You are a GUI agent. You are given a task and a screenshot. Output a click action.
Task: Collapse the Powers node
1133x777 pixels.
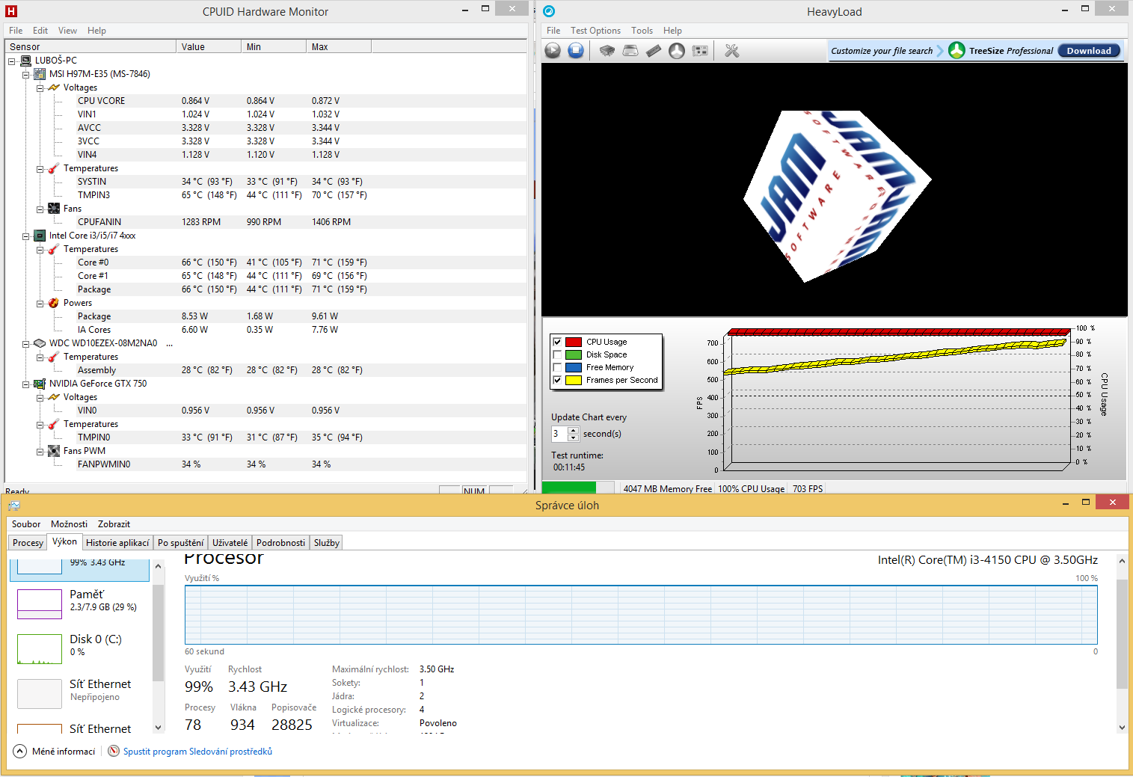pyautogui.click(x=40, y=303)
